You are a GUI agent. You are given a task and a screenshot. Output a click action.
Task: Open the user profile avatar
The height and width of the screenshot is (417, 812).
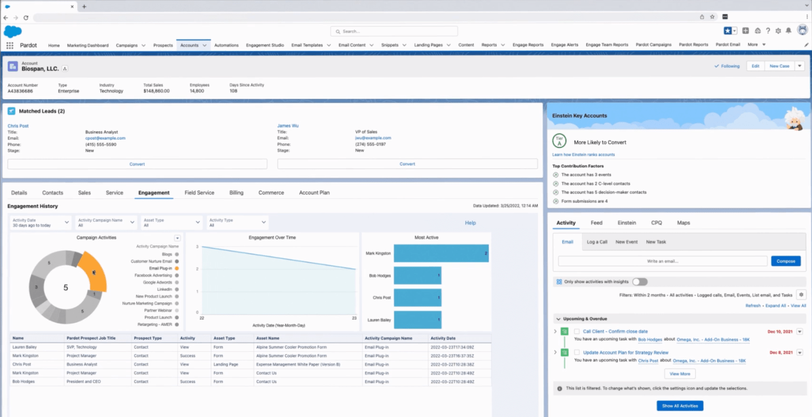coord(802,30)
